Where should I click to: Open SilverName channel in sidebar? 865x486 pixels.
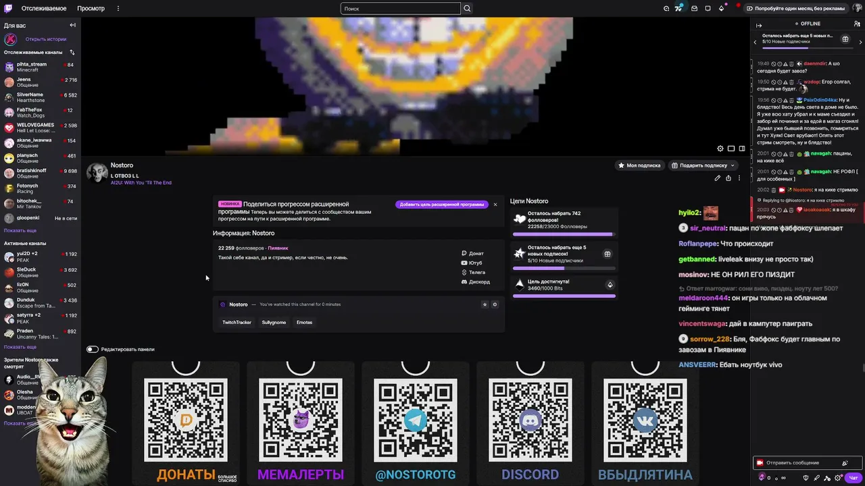coord(41,97)
